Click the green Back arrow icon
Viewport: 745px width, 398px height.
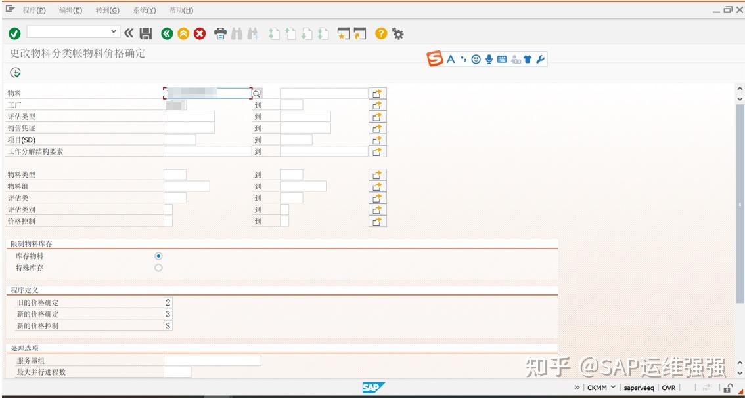(168, 34)
